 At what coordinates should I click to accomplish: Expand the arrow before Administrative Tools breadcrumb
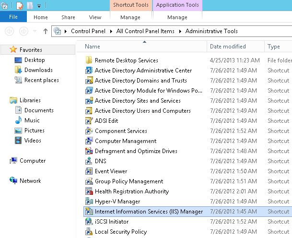[x=180, y=31]
